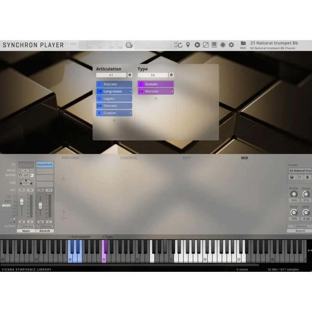
Task: Expand the Marcato type arrow
Action: [x=172, y=91]
